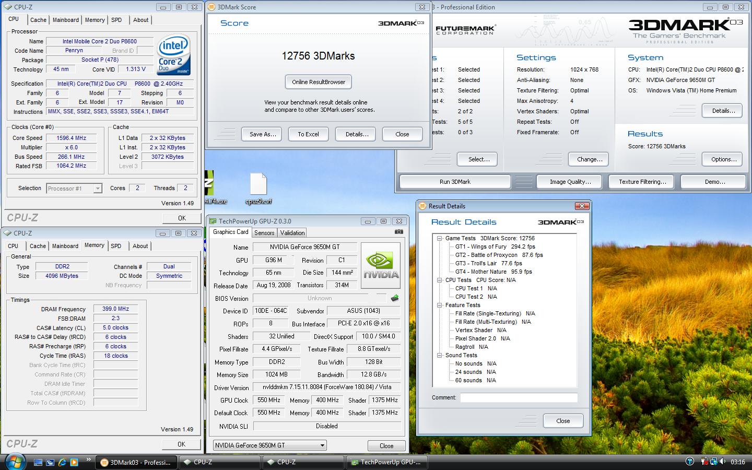Click the Intel Core 2 Duo logo
This screenshot has height=470, width=752.
coord(173,55)
